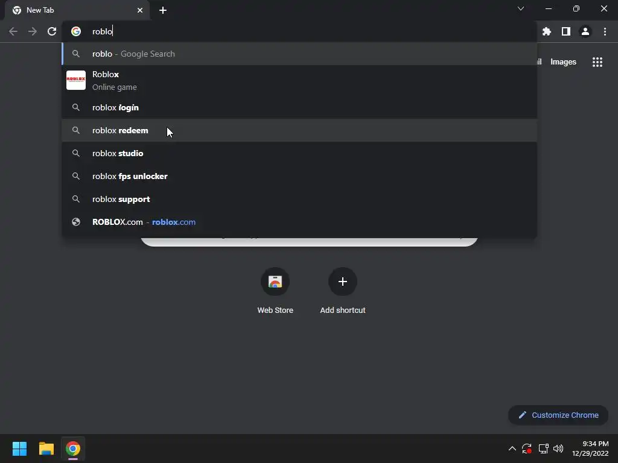The width and height of the screenshot is (618, 463).
Task: Click the Google icon in the address bar
Action: [x=76, y=31]
